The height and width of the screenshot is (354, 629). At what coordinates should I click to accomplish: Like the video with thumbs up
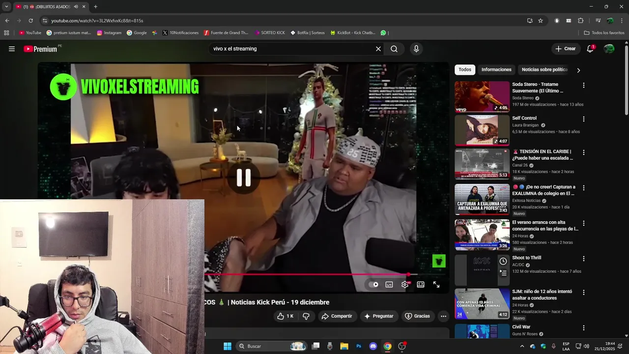click(x=285, y=316)
